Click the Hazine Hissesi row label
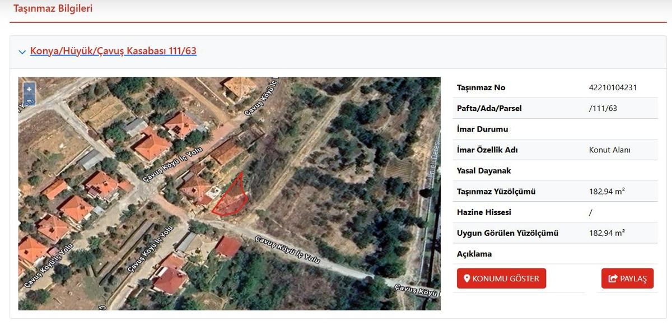Viewport: 672px width, 325px height. tap(484, 212)
